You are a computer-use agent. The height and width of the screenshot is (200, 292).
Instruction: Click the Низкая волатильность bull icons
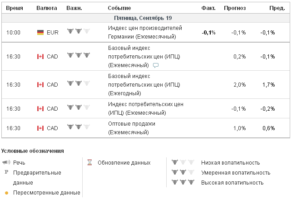click(x=183, y=162)
